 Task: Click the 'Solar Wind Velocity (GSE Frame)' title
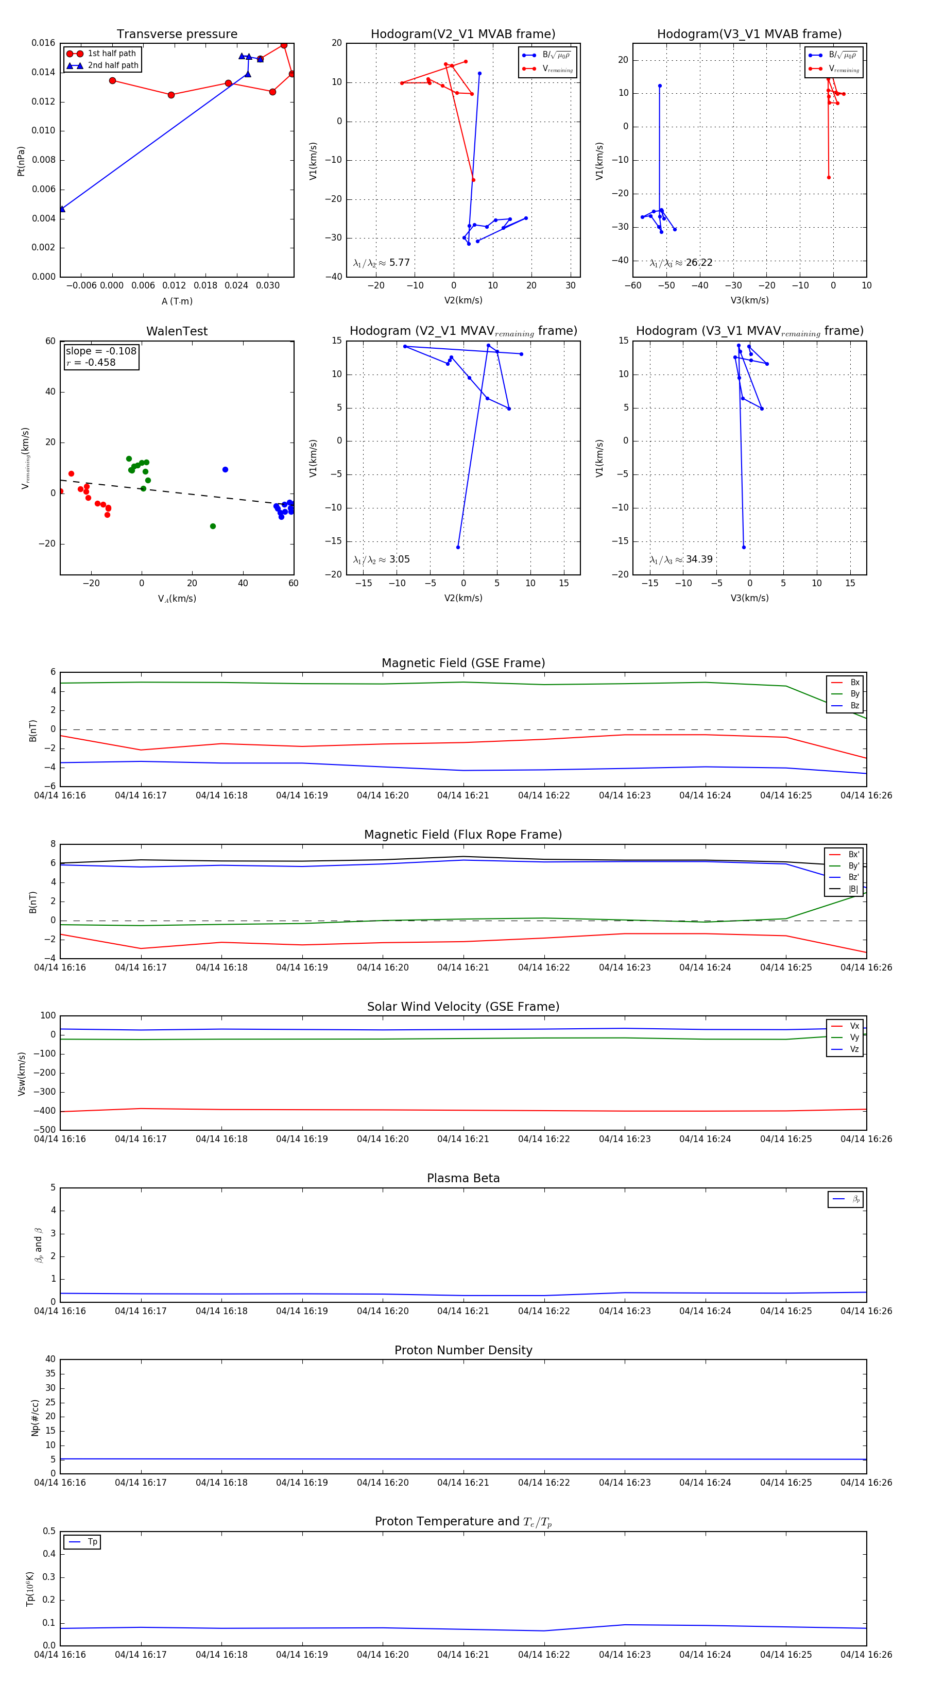pos(463,1007)
